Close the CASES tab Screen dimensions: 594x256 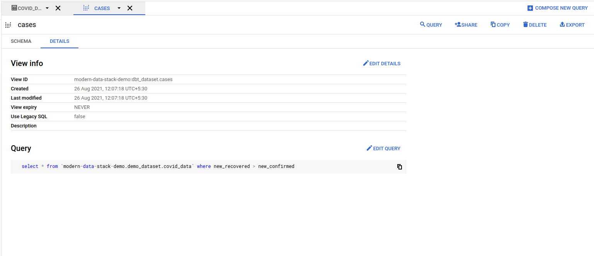pyautogui.click(x=130, y=8)
